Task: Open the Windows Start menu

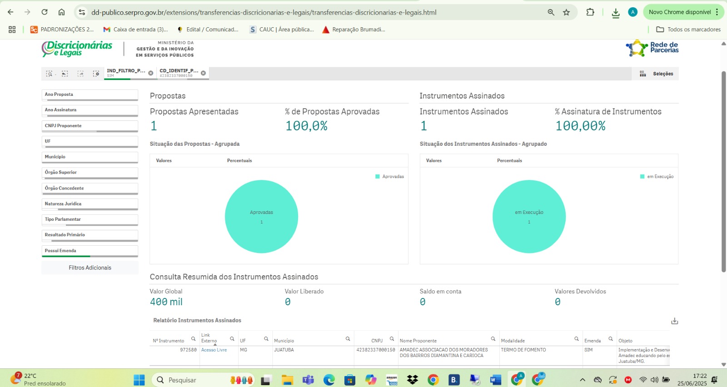Action: tap(139, 380)
